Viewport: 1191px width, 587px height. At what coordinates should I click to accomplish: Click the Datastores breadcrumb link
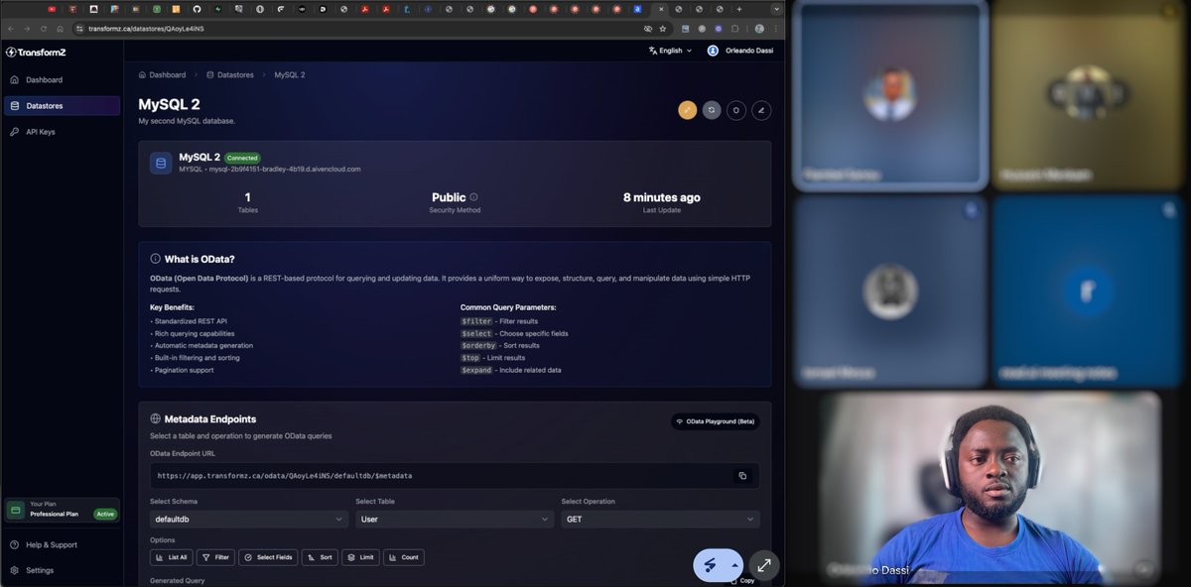tap(230, 74)
